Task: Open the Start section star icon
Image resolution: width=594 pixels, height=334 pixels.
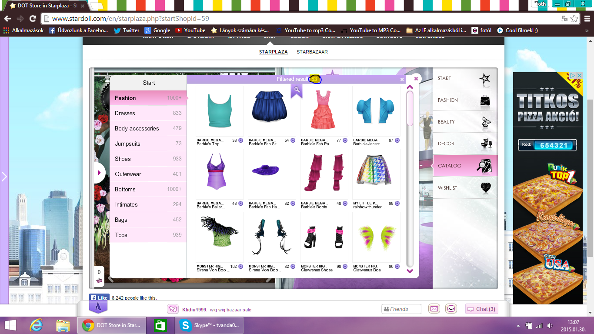Action: (484, 79)
